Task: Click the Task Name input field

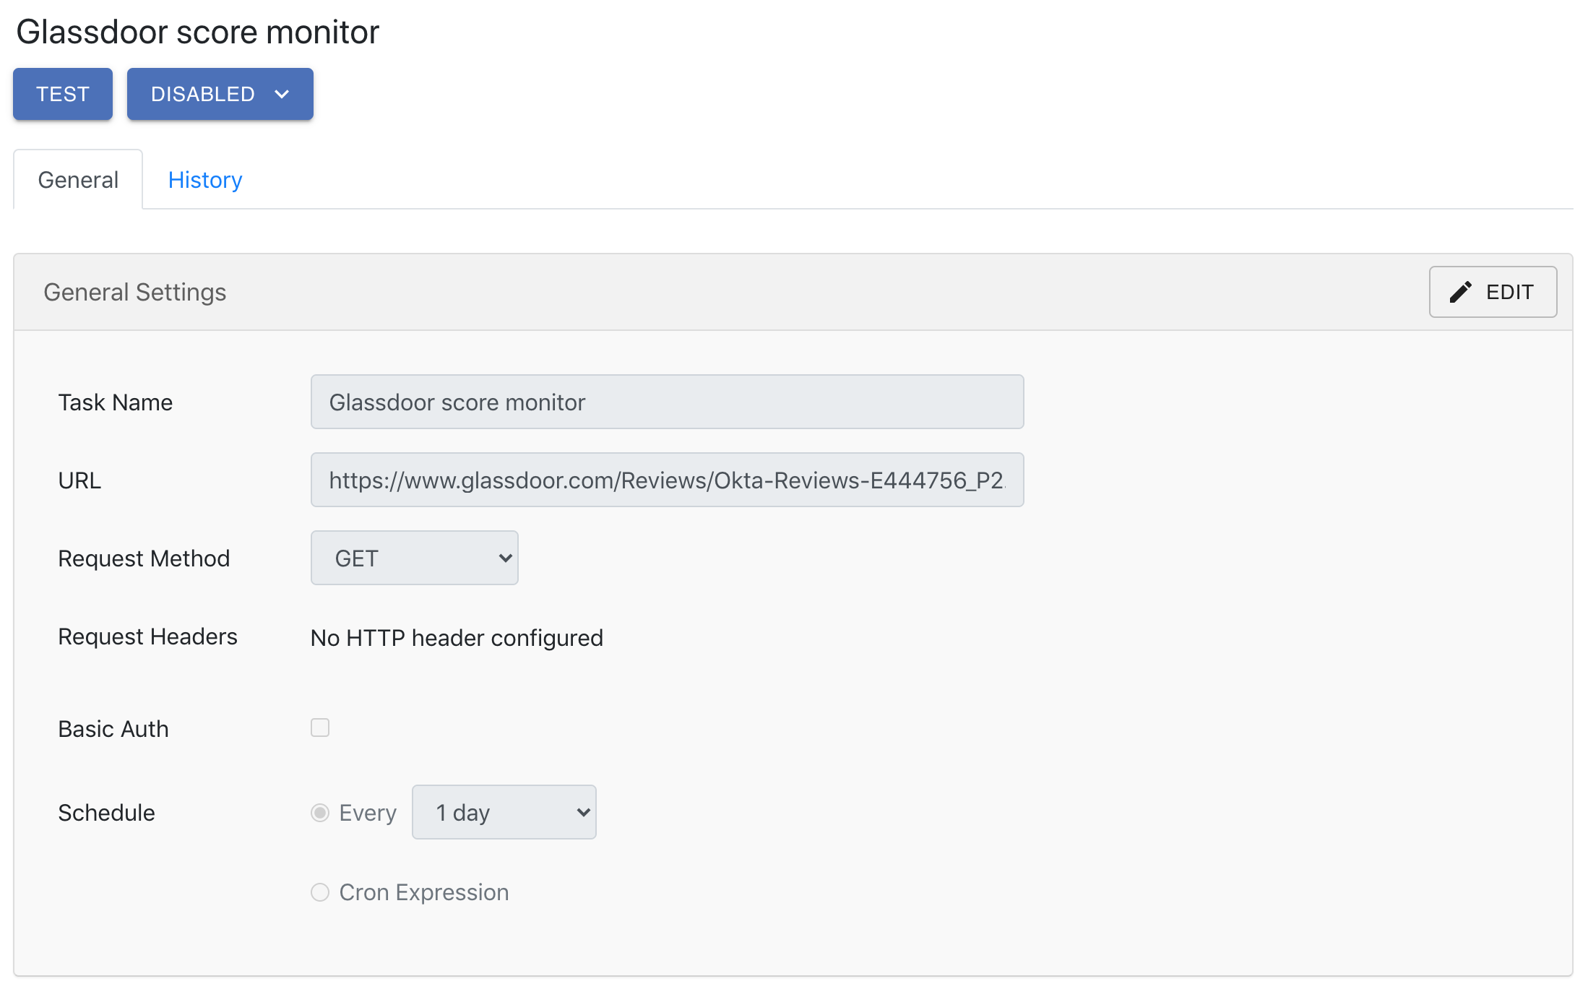Action: pos(666,402)
